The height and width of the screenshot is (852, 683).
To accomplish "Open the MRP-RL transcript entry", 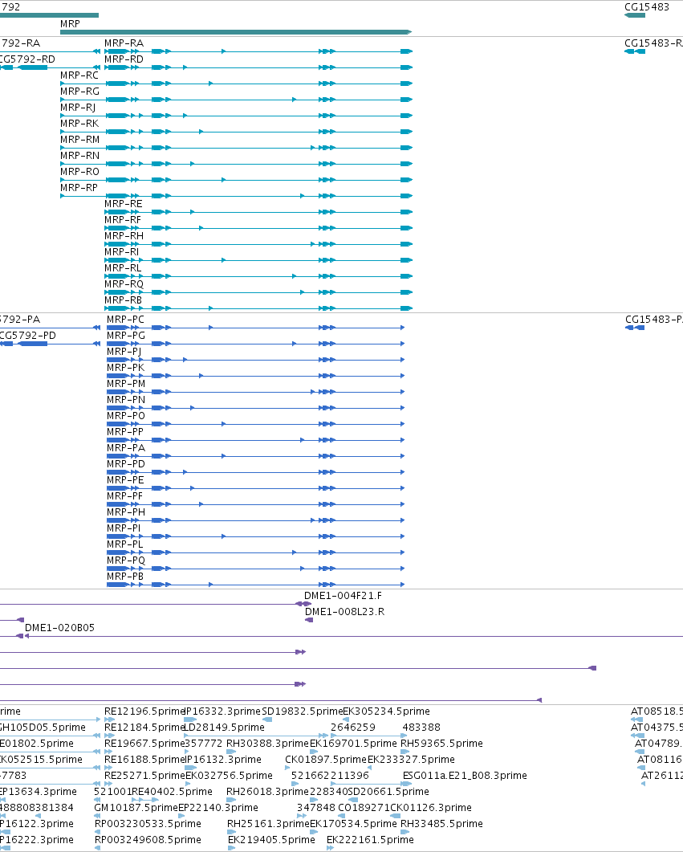I will coord(123,268).
